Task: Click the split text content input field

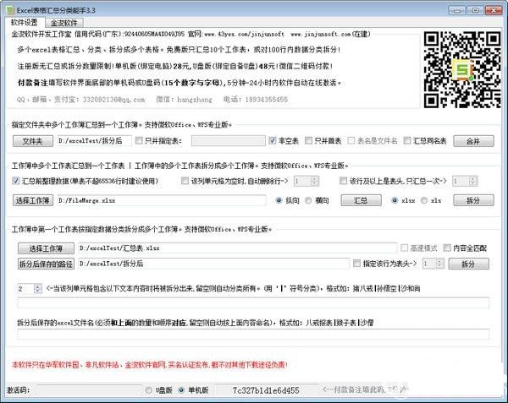Action: [253, 303]
